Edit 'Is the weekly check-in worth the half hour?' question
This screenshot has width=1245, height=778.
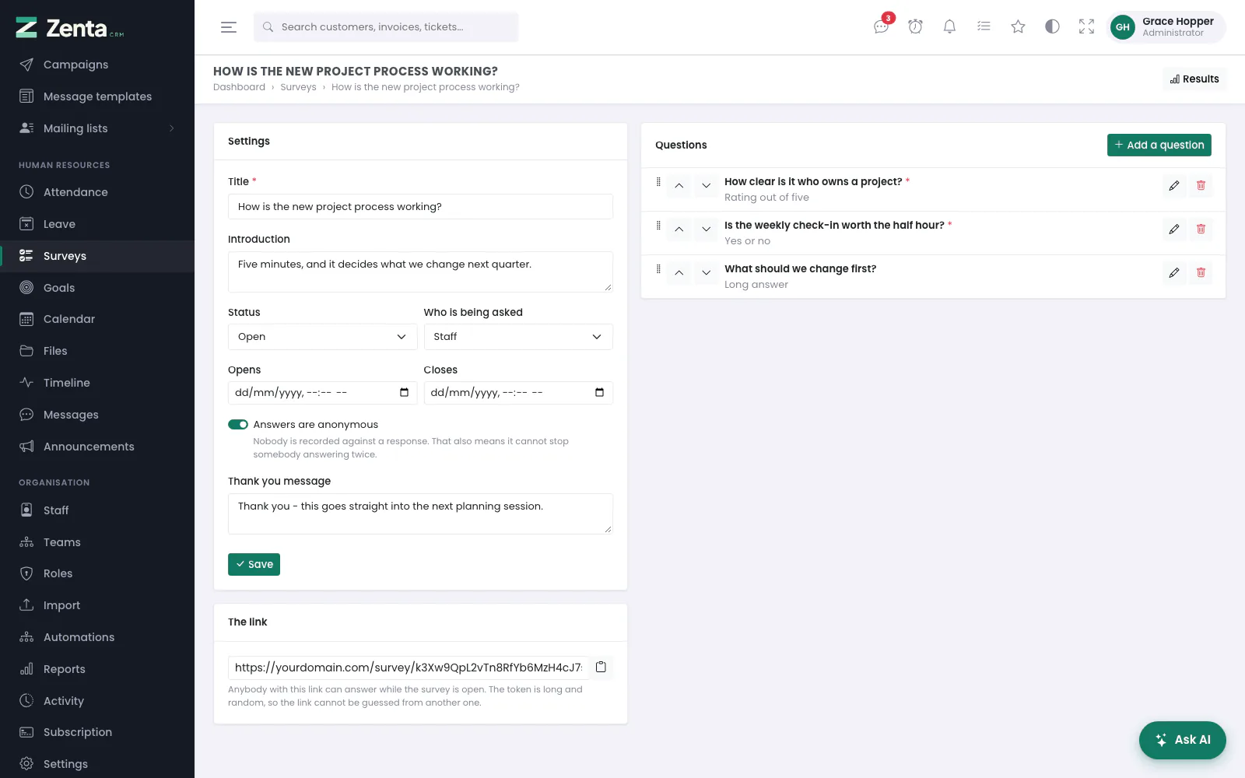pos(1174,229)
